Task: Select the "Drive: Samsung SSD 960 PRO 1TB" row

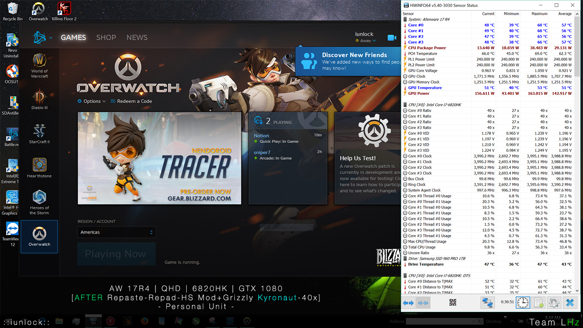Action: pos(487,258)
